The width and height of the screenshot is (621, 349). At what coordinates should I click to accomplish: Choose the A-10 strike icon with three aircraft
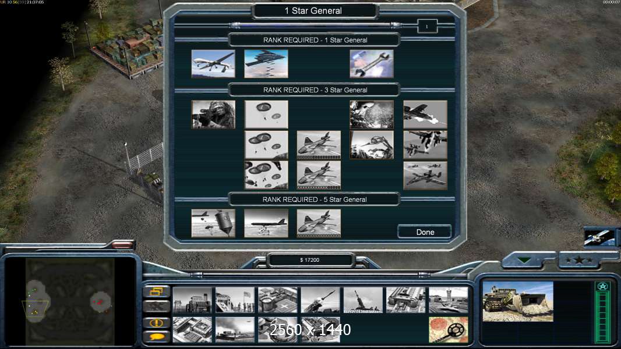point(425,175)
